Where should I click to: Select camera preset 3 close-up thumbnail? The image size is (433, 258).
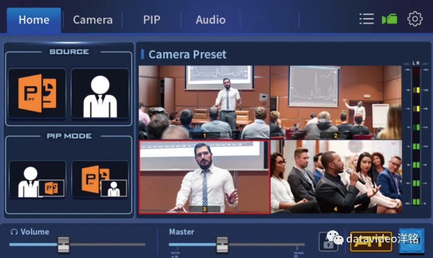(204, 177)
